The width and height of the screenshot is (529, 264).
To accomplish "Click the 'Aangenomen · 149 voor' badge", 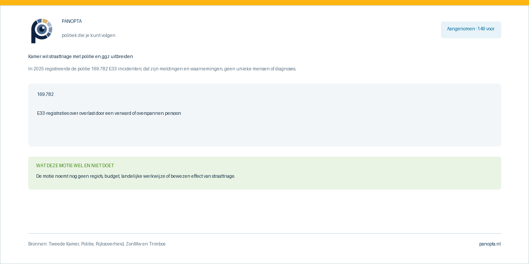I will point(471,29).
